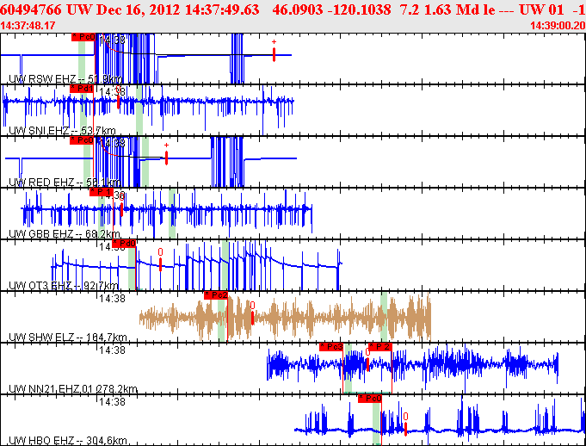
Task: Click station label UW SHW ELZ -- 164.7km
Action: (68, 338)
